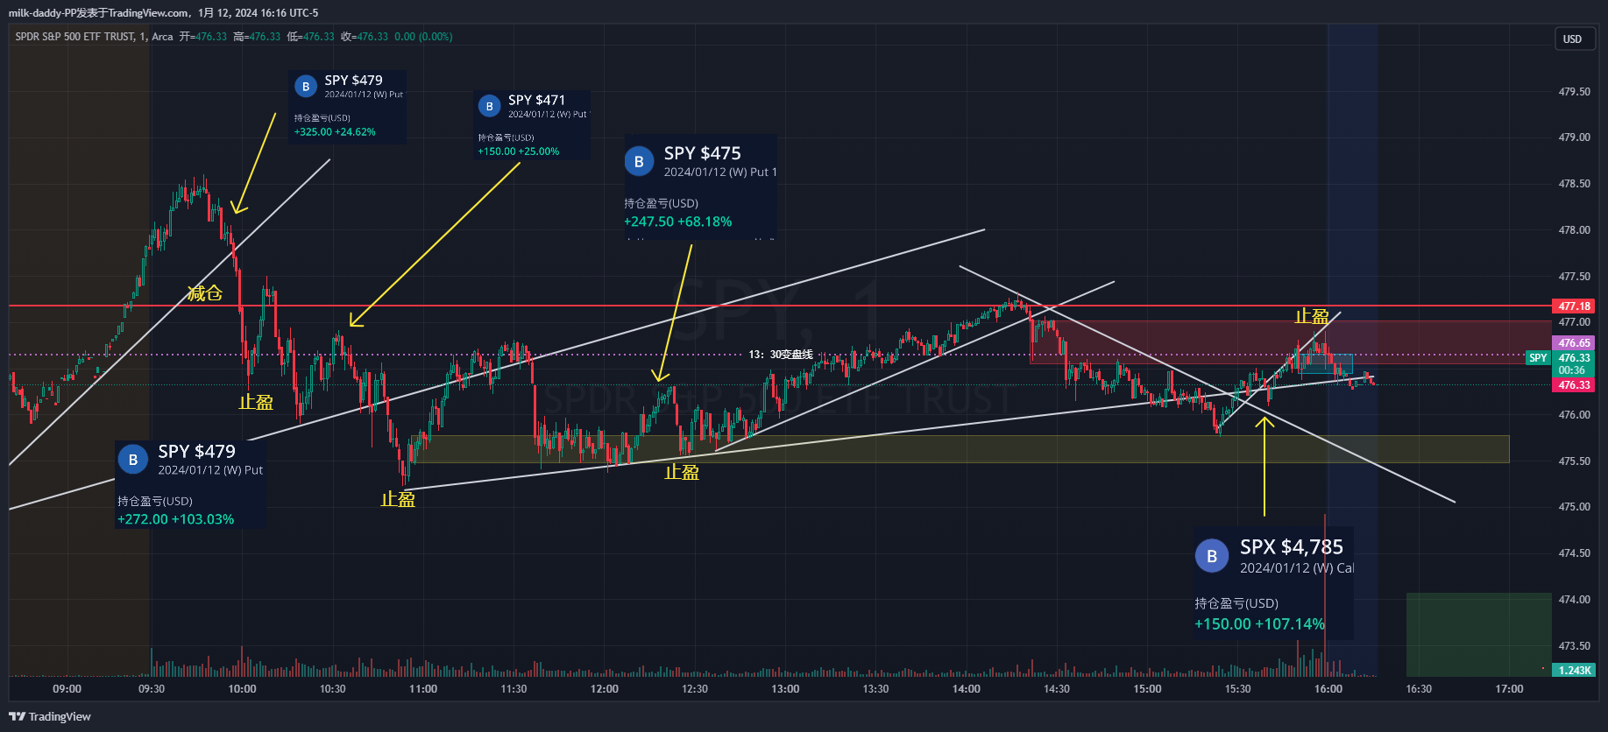Click the B icon on the SPY $471 card

(x=489, y=106)
